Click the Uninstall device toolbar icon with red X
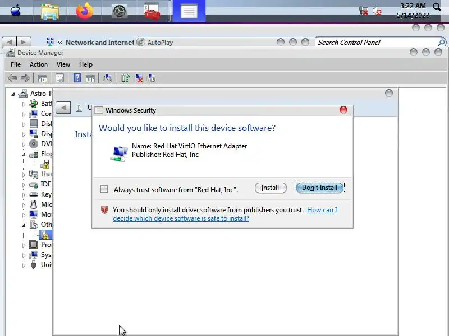This screenshot has height=336, width=449. [138, 78]
